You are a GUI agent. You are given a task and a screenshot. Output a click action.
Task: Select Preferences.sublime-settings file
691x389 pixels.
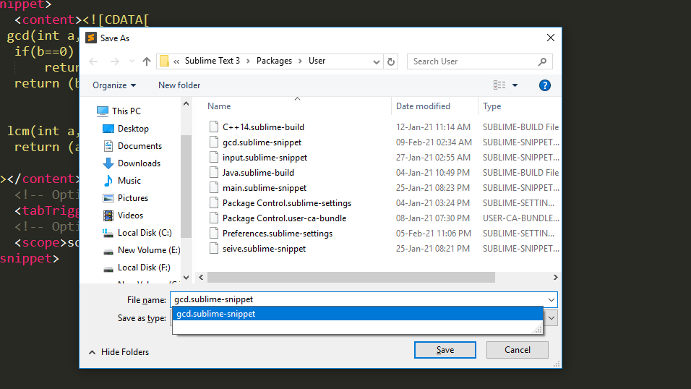(277, 234)
